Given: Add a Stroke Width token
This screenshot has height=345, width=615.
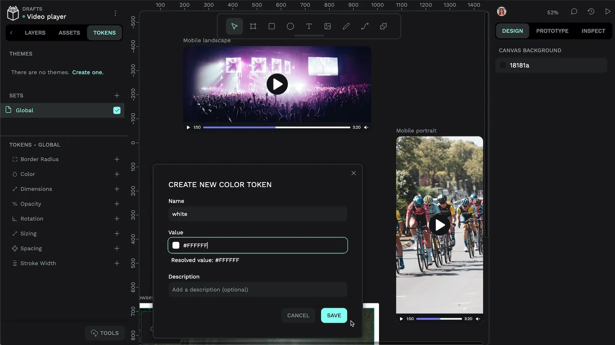Looking at the screenshot, I should pos(117,263).
